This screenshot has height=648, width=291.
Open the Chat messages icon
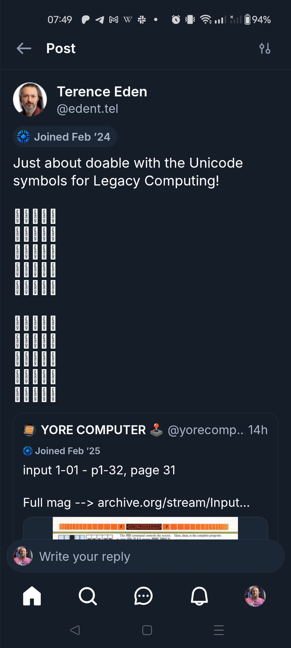point(143,596)
